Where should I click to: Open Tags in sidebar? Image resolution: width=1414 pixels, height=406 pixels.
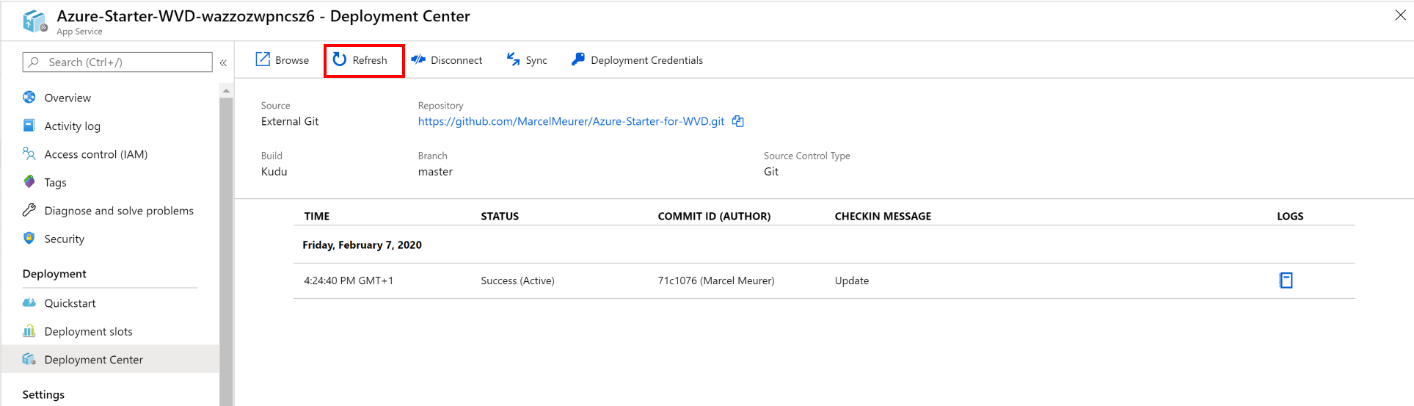pyautogui.click(x=55, y=182)
